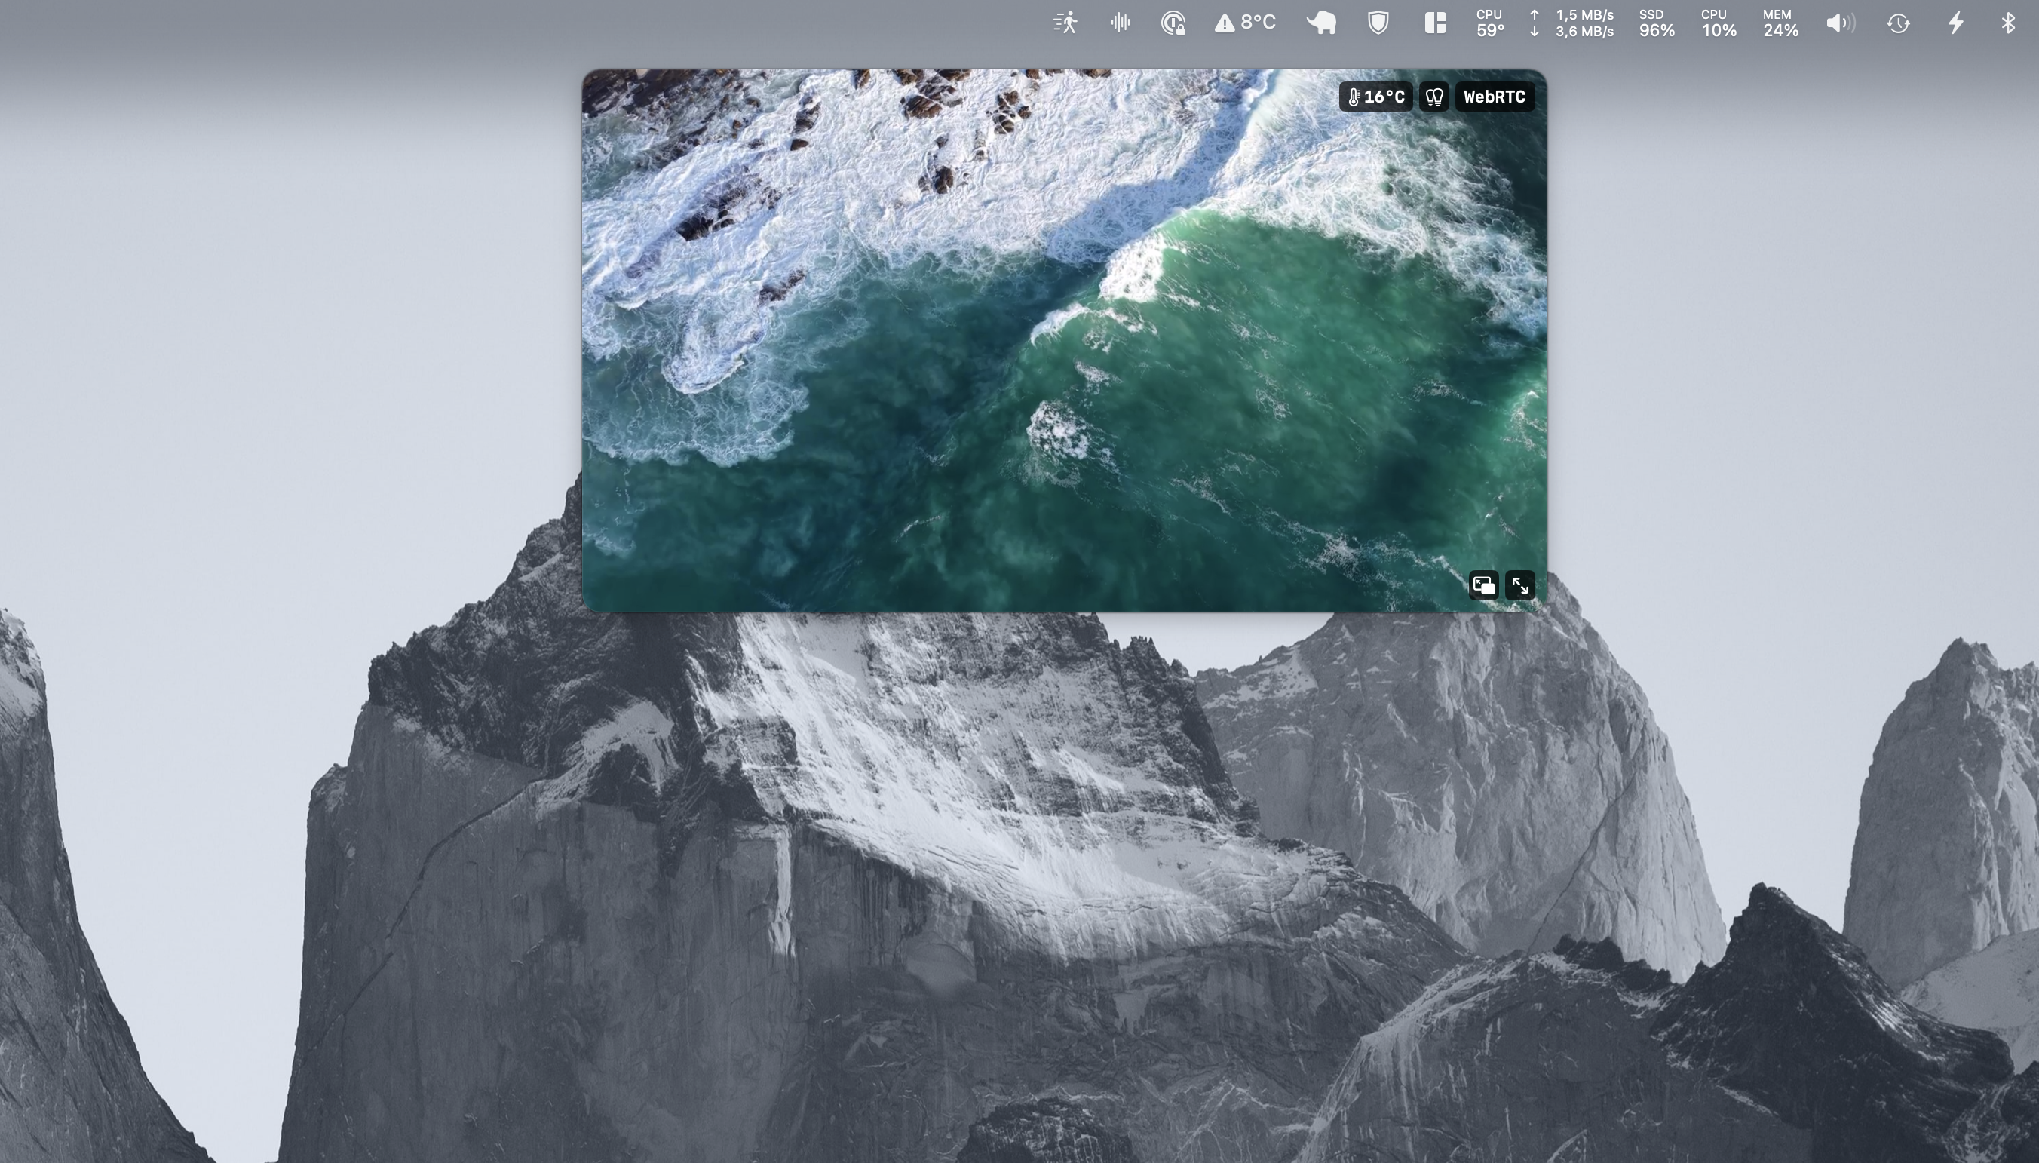Click the SSD 96% usage indicator

pos(1657,23)
